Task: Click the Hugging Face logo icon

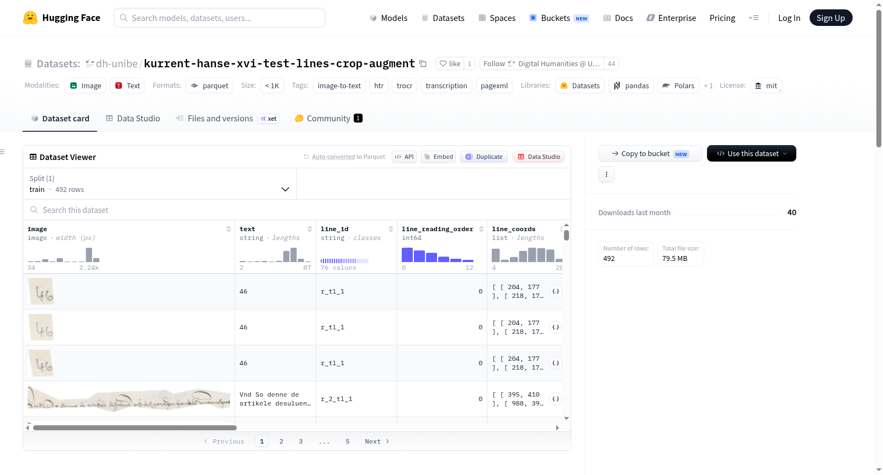Action: (x=30, y=18)
